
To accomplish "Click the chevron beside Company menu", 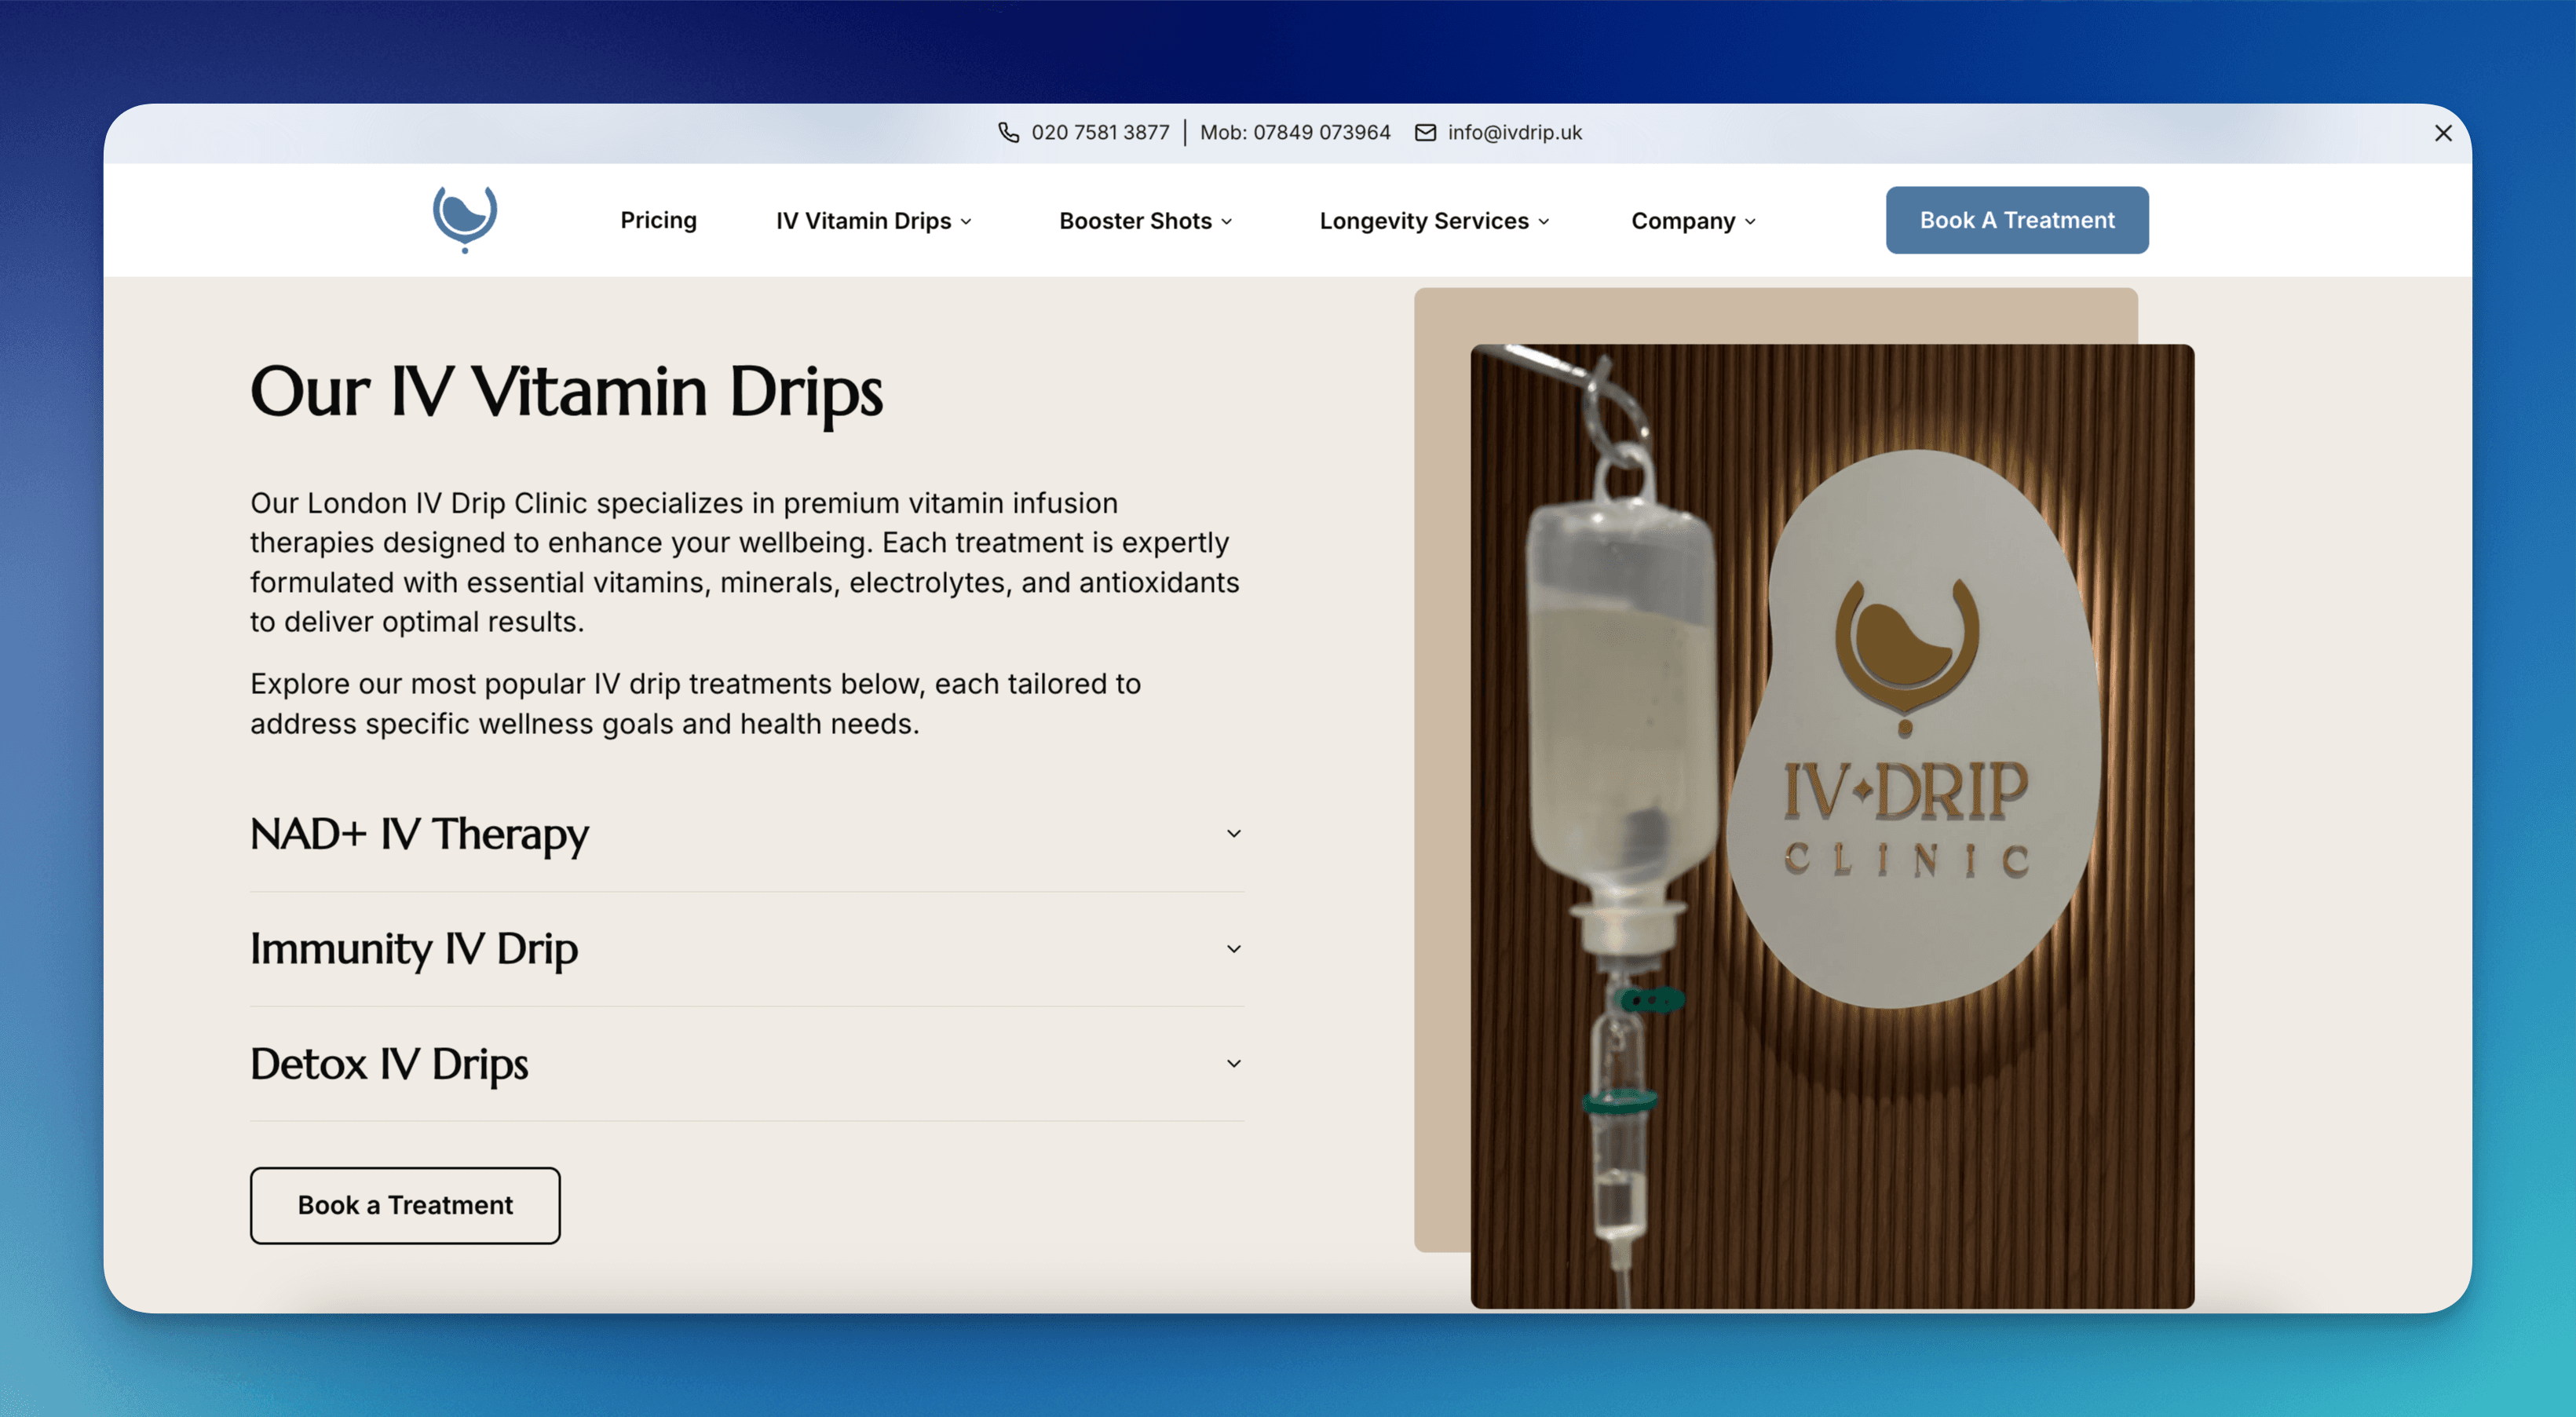I will tap(1750, 222).
